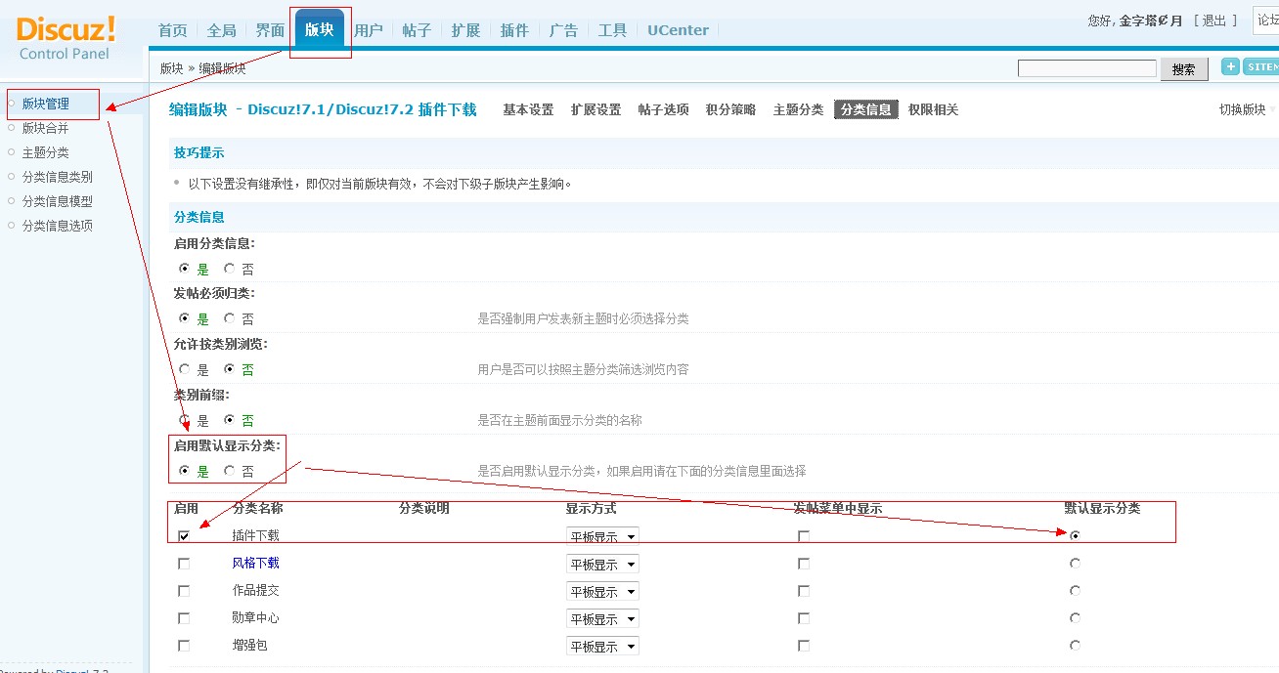Screen dimensions: 1279x673
Task: Open 版块管理 in the sidebar
Action: pos(46,104)
